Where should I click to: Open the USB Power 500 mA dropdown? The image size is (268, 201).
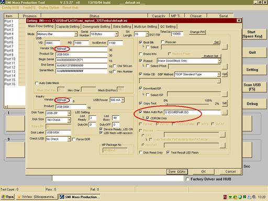tap(123, 100)
